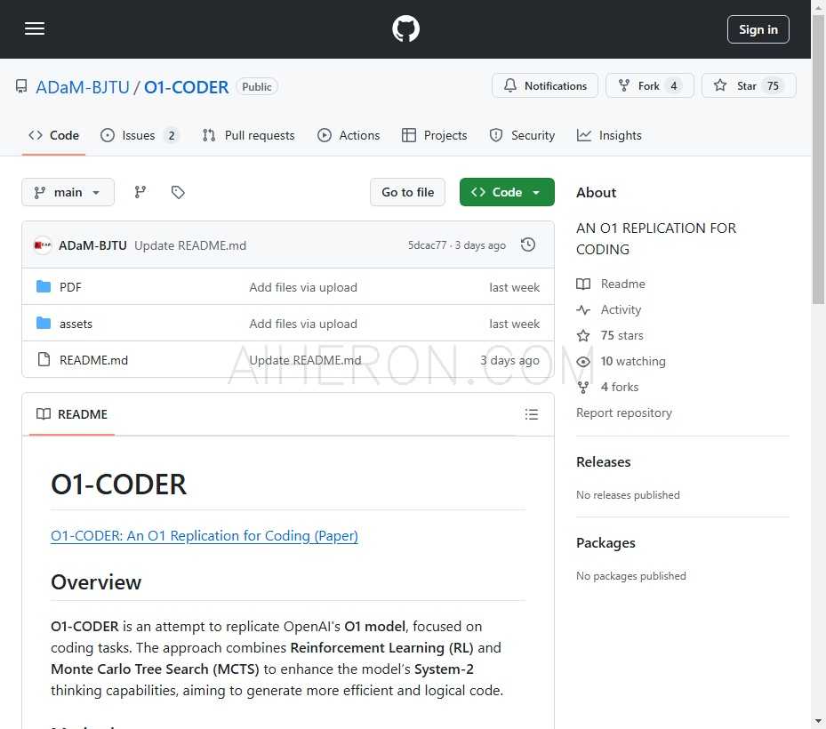
Task: Open the Actions tab
Action: (x=349, y=135)
